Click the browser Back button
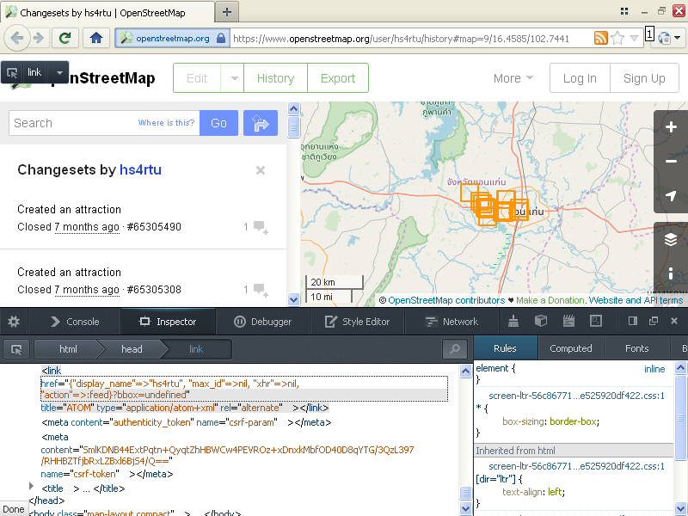The width and height of the screenshot is (688, 516). point(16,38)
